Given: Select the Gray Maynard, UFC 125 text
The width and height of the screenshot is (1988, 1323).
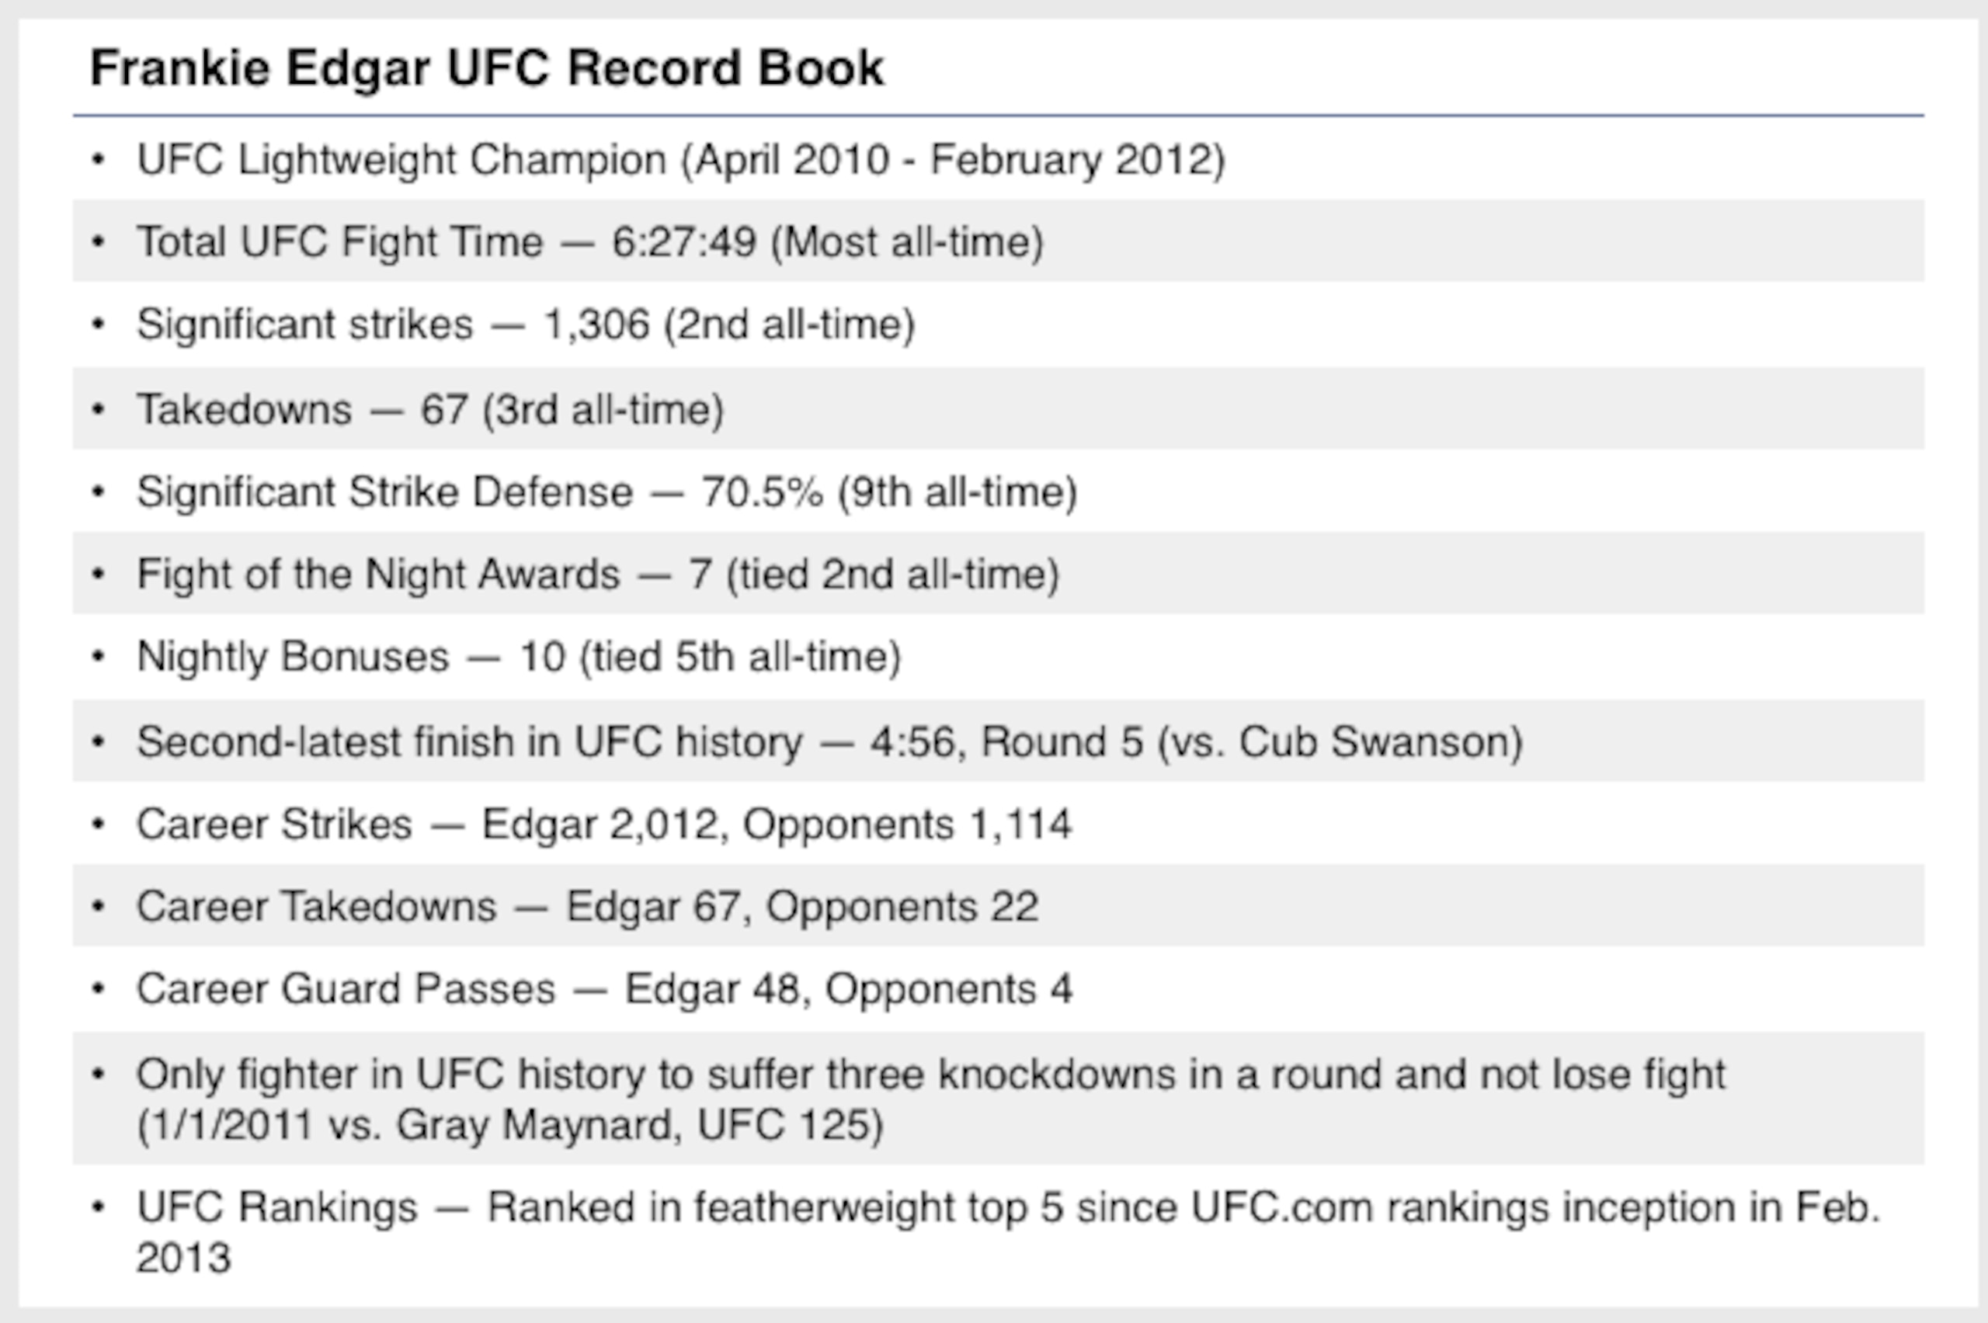Looking at the screenshot, I should [640, 1125].
